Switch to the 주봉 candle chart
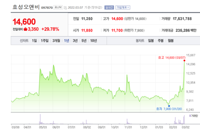Viewport: 200px width, 133px height. coord(161,41)
